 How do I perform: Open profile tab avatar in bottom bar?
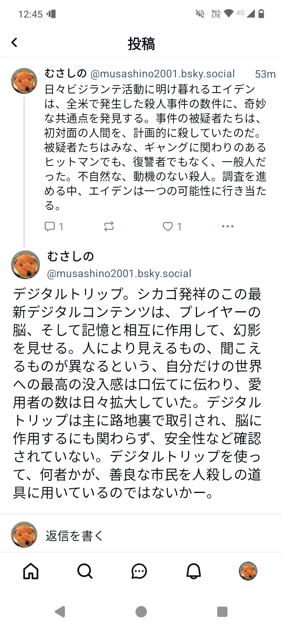tap(248, 571)
